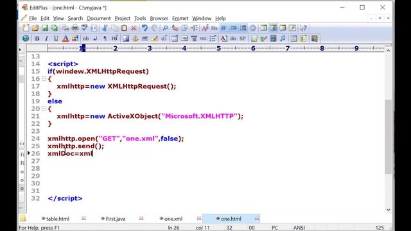Insert div tag icon

233,38
